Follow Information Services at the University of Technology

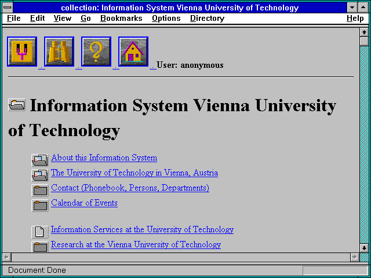142,229
